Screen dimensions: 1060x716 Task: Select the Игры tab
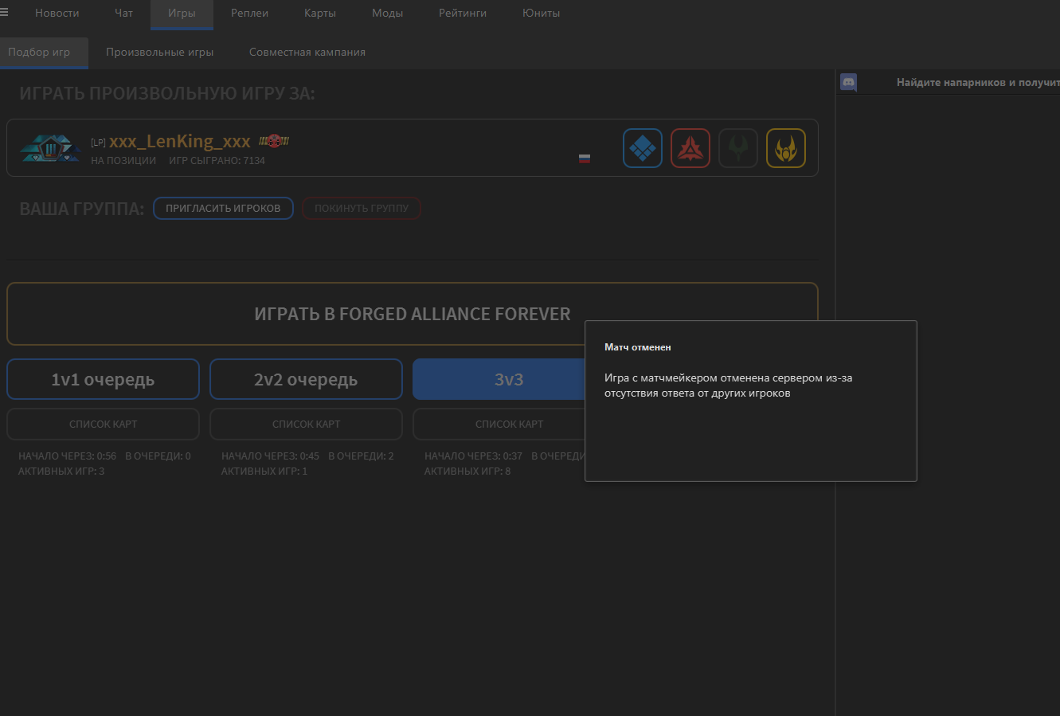(182, 14)
